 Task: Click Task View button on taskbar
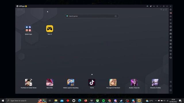pos(50,100)
